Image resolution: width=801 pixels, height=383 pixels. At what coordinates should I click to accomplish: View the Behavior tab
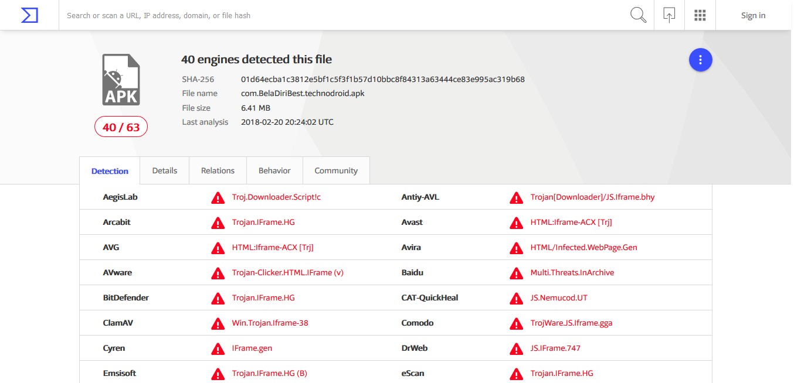[274, 170]
